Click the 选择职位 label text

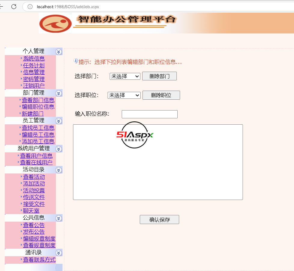87,95
